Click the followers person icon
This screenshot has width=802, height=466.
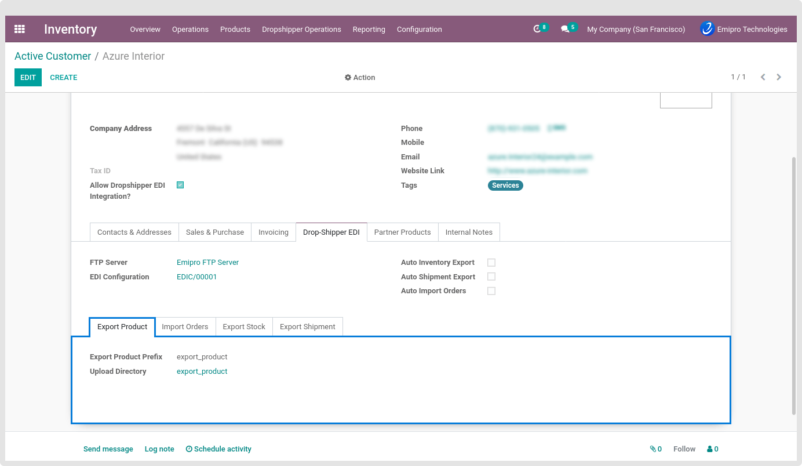[710, 449]
